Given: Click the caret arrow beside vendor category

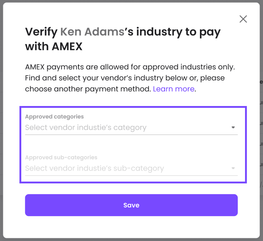Looking at the screenshot, I should [x=233, y=127].
